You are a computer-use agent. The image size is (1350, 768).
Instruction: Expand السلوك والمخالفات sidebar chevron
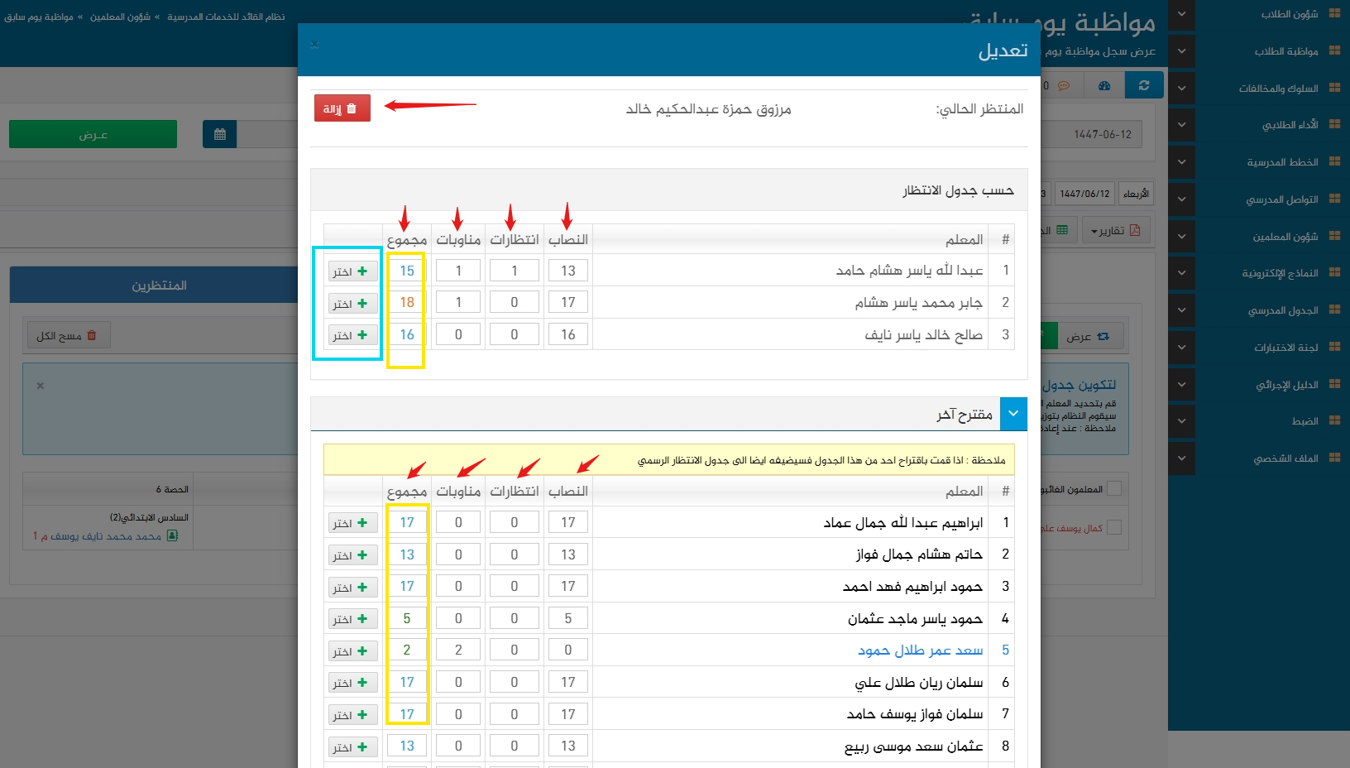[x=1181, y=89]
